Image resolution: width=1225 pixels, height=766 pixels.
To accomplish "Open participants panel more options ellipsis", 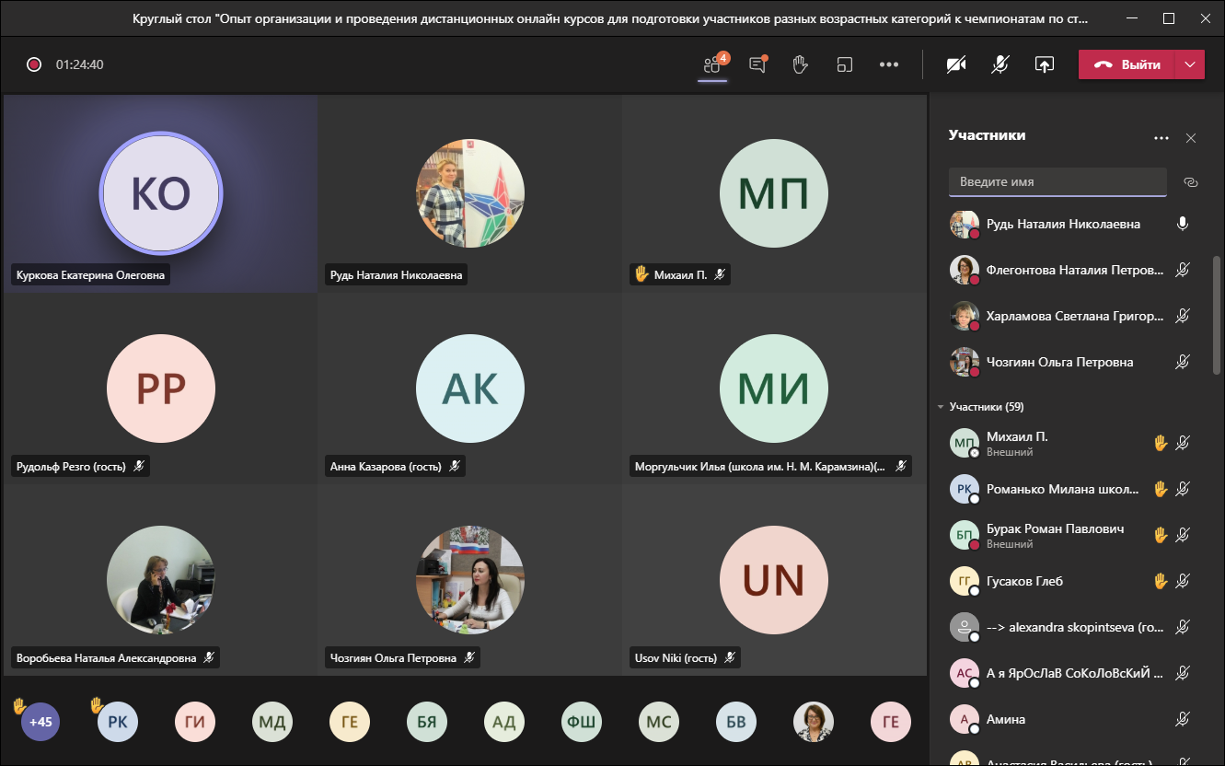I will click(1161, 138).
